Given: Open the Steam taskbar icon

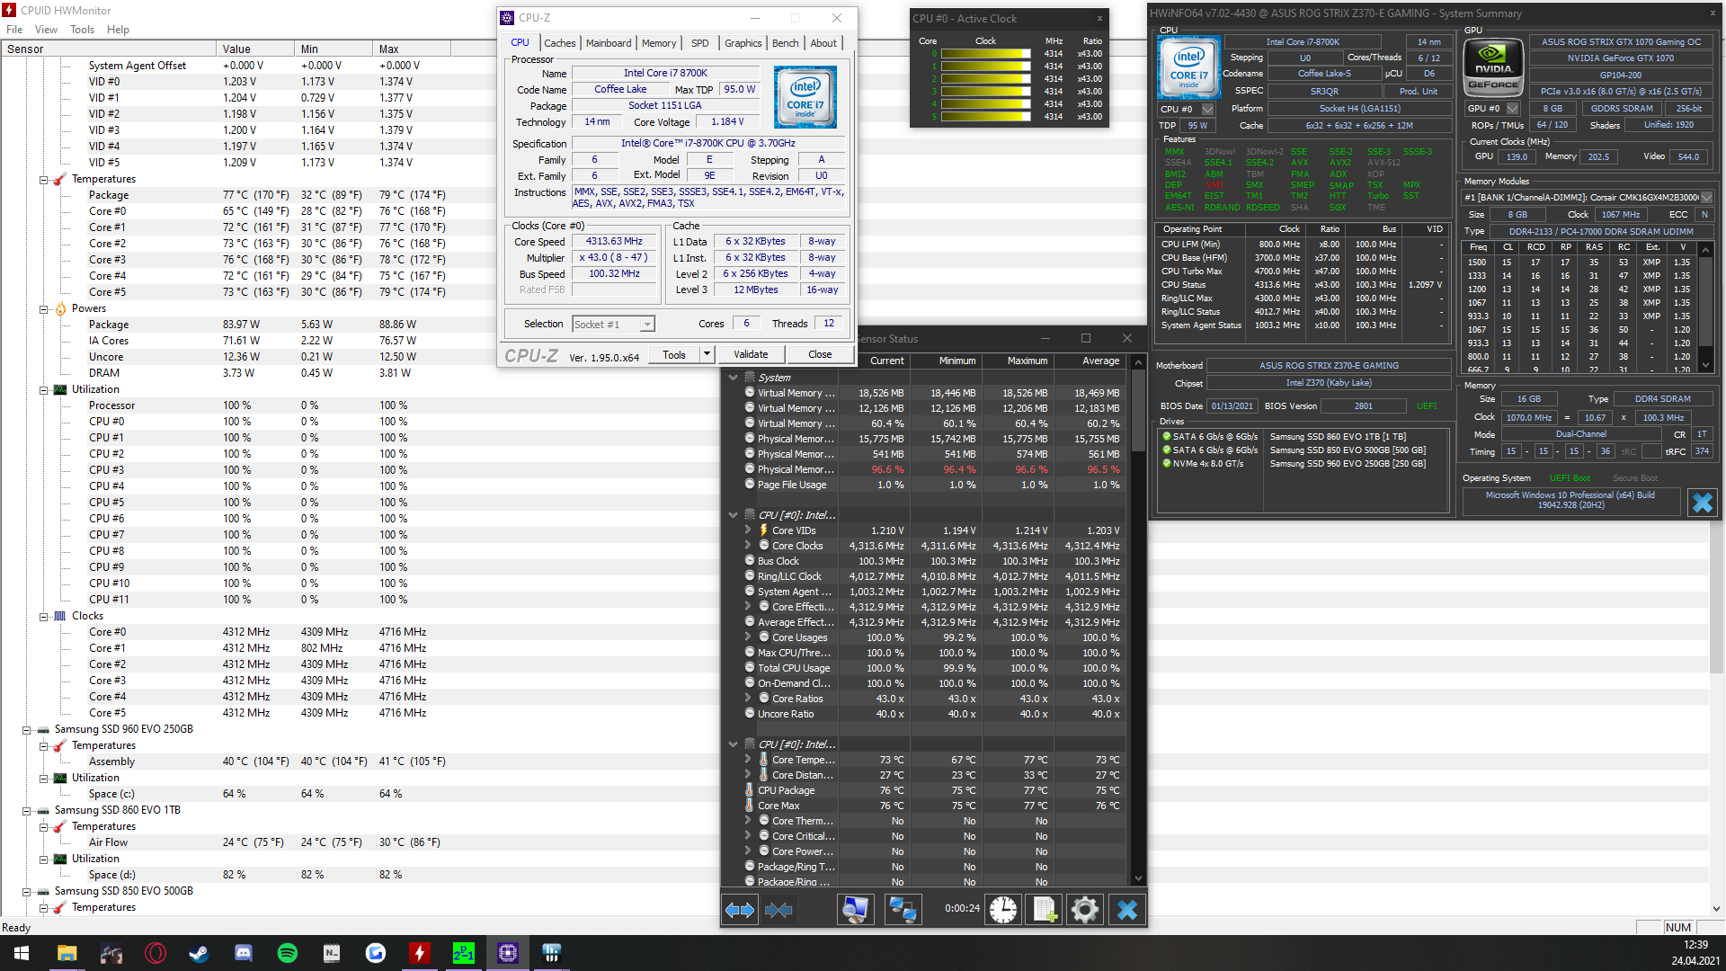Looking at the screenshot, I should coord(200,953).
